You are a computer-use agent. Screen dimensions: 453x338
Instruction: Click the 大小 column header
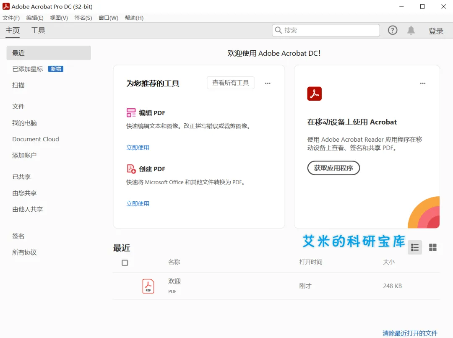point(389,262)
